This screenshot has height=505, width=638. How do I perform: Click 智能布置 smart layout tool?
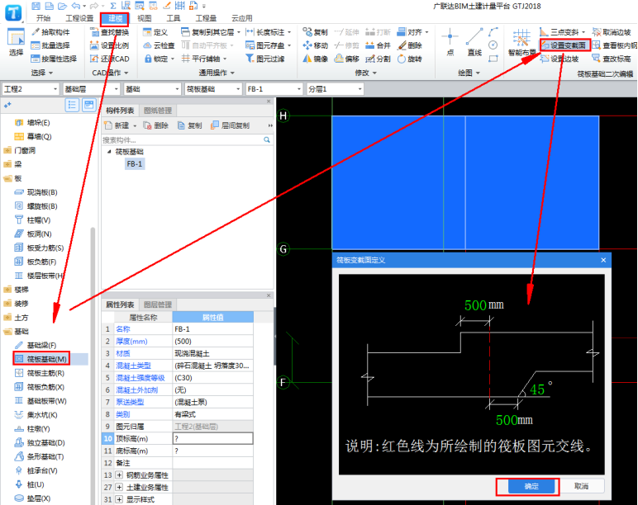(521, 42)
